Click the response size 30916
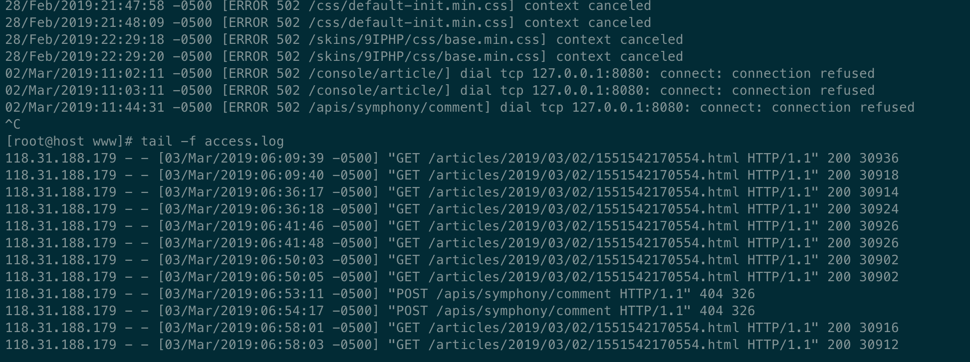This screenshot has height=362, width=970. (x=878, y=328)
